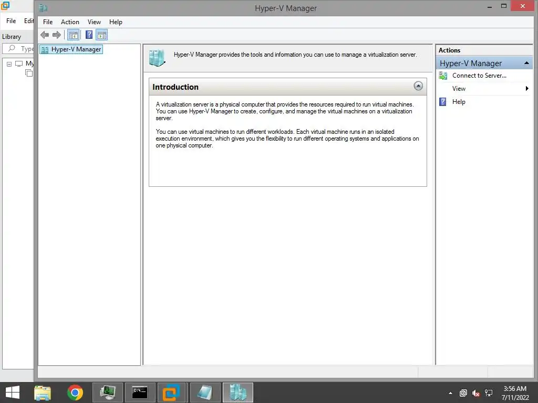Click the VM child item icon in background tree
This screenshot has height=403, width=538.
pos(29,73)
